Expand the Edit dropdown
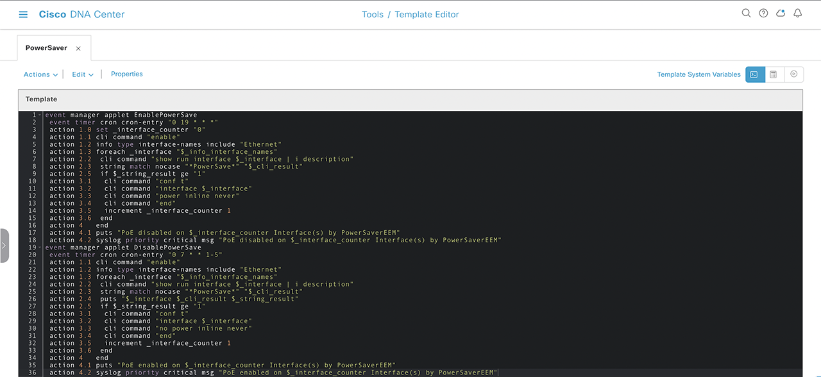 click(83, 74)
